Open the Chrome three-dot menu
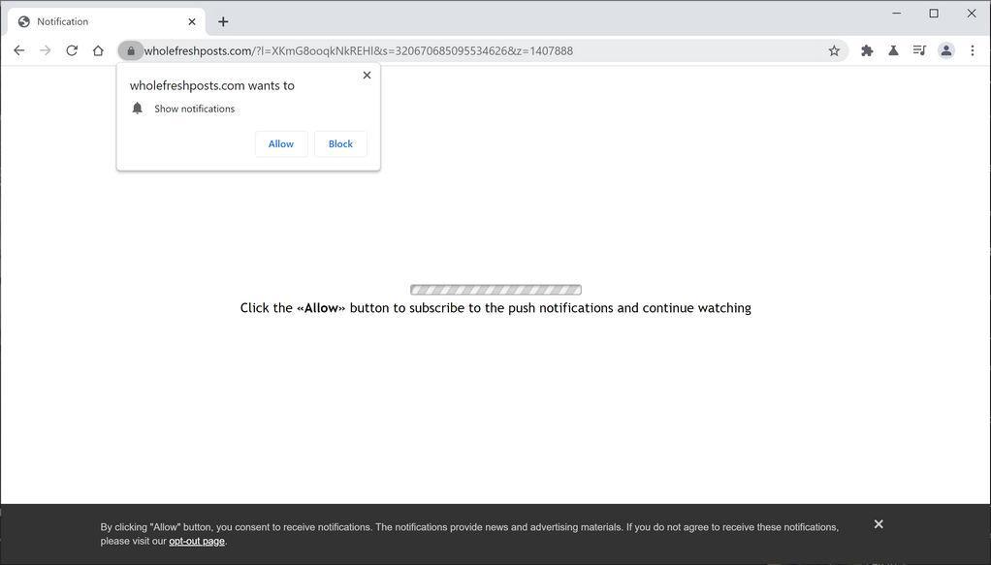991x565 pixels. pyautogui.click(x=973, y=50)
